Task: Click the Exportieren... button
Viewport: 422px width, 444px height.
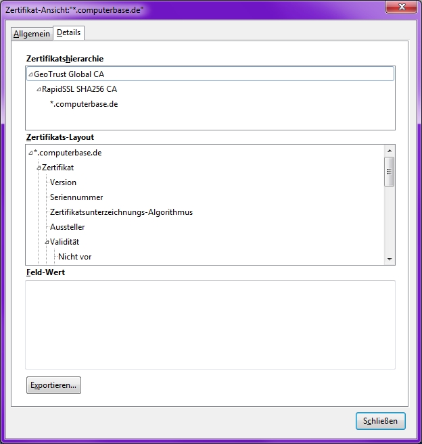Action: tap(53, 385)
